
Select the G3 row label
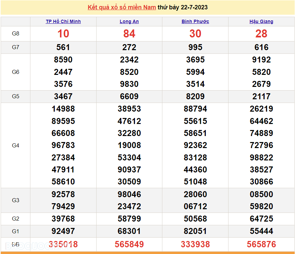15,200
